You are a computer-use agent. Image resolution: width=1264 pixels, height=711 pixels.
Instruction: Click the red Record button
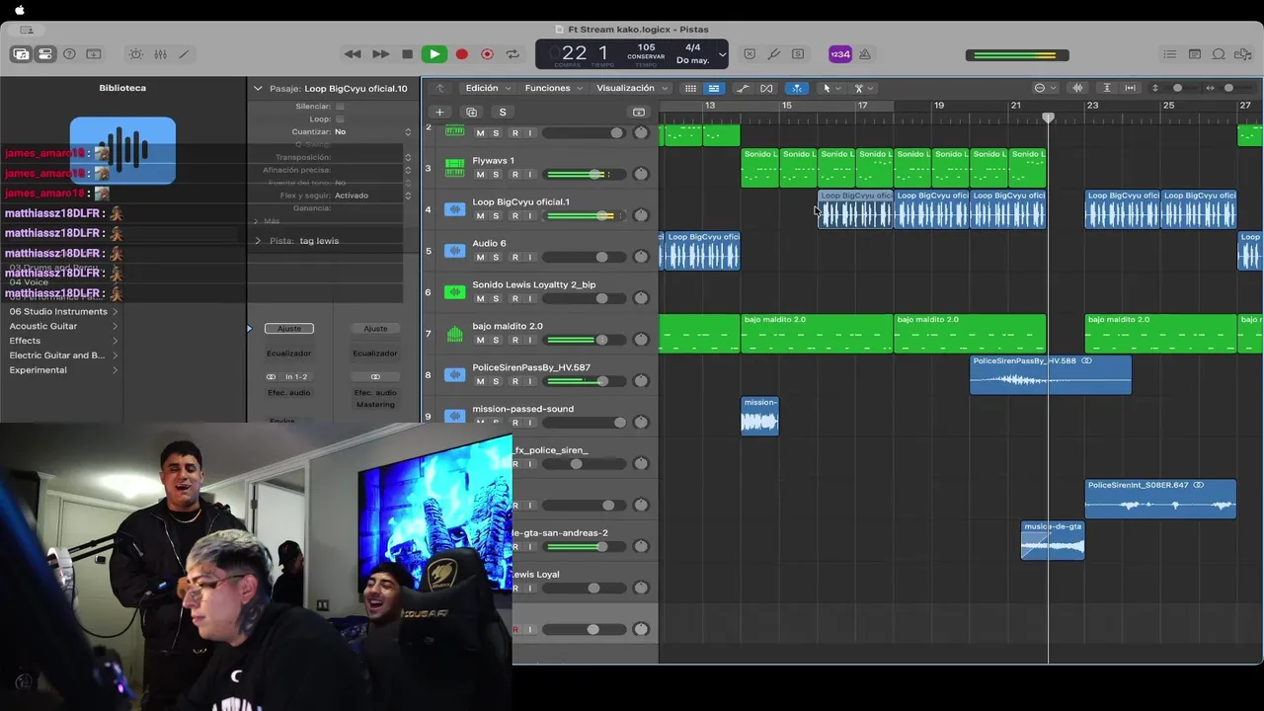click(461, 54)
